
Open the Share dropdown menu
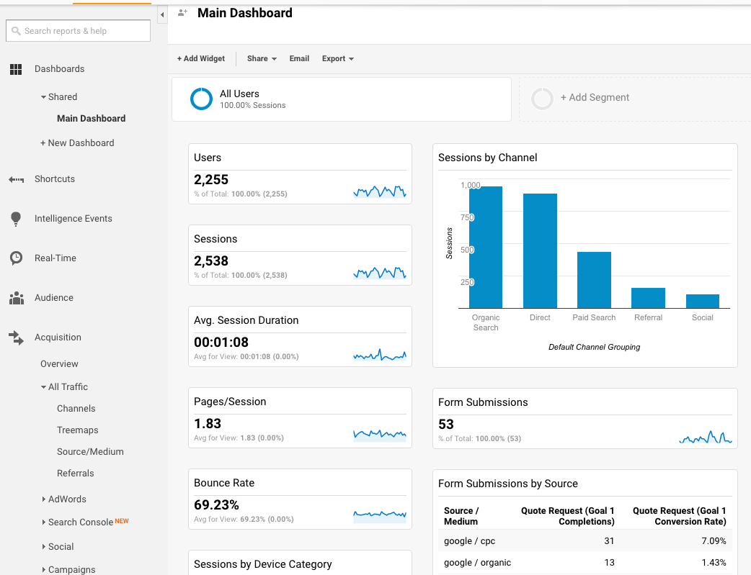coord(262,59)
